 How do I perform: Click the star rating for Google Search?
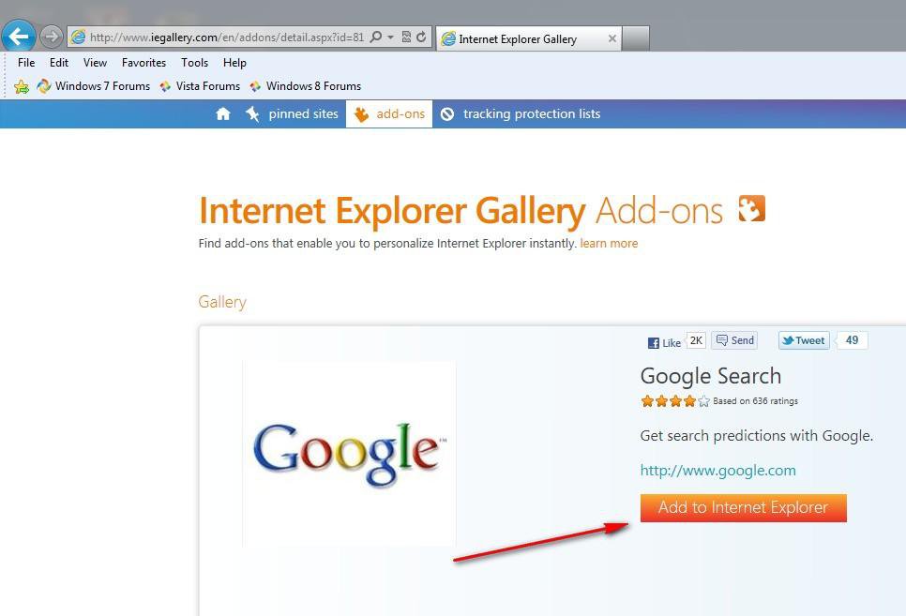pyautogui.click(x=675, y=401)
